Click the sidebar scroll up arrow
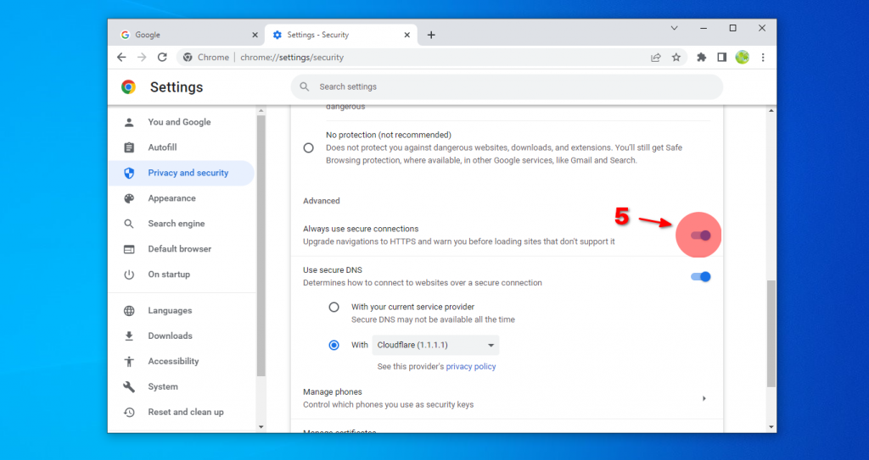 [x=261, y=111]
